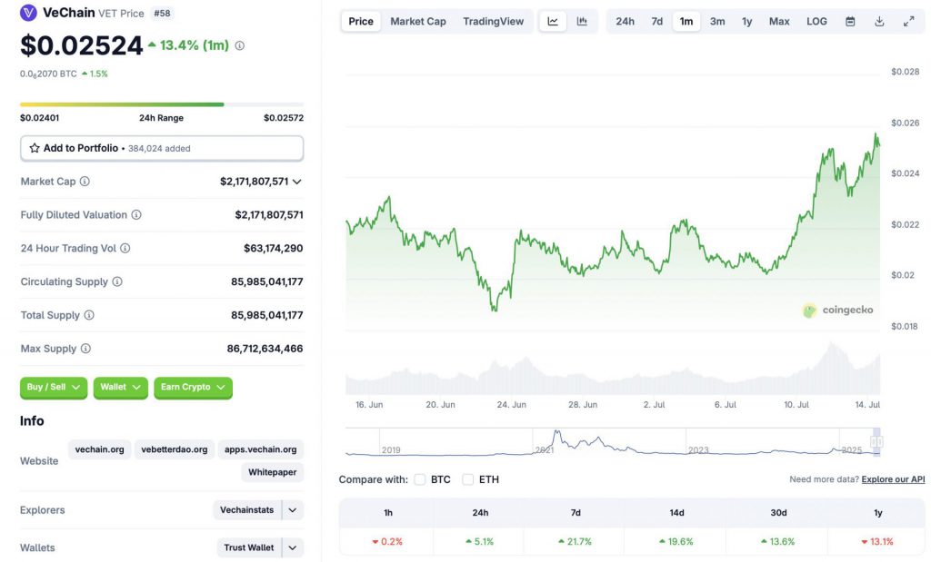Open the apps.vechain.org link
The image size is (931, 562).
[x=261, y=449]
